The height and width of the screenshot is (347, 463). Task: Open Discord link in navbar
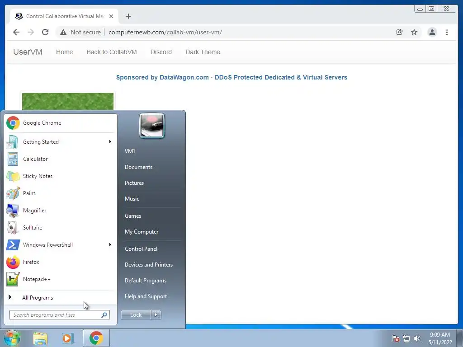point(161,52)
